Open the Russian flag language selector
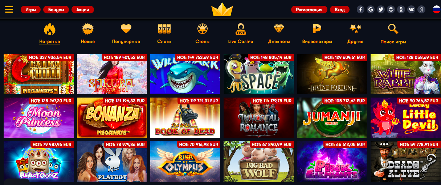The height and width of the screenshot is (185, 441). click(x=437, y=9)
